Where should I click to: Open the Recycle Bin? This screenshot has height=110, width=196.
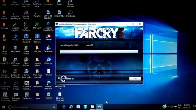pos(15,49)
